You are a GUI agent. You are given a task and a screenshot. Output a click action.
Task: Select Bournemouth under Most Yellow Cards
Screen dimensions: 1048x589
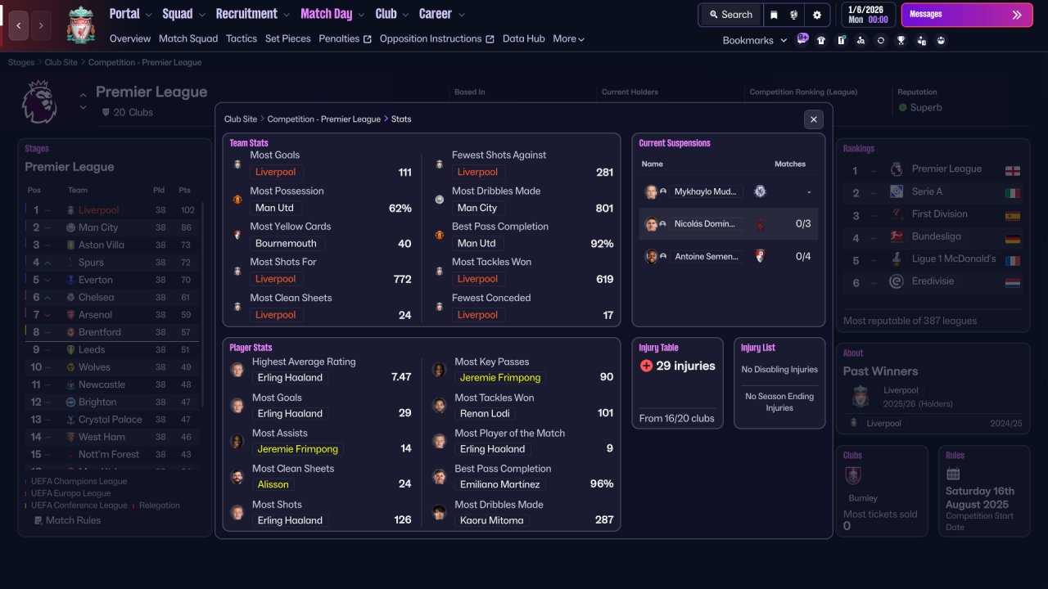point(287,244)
